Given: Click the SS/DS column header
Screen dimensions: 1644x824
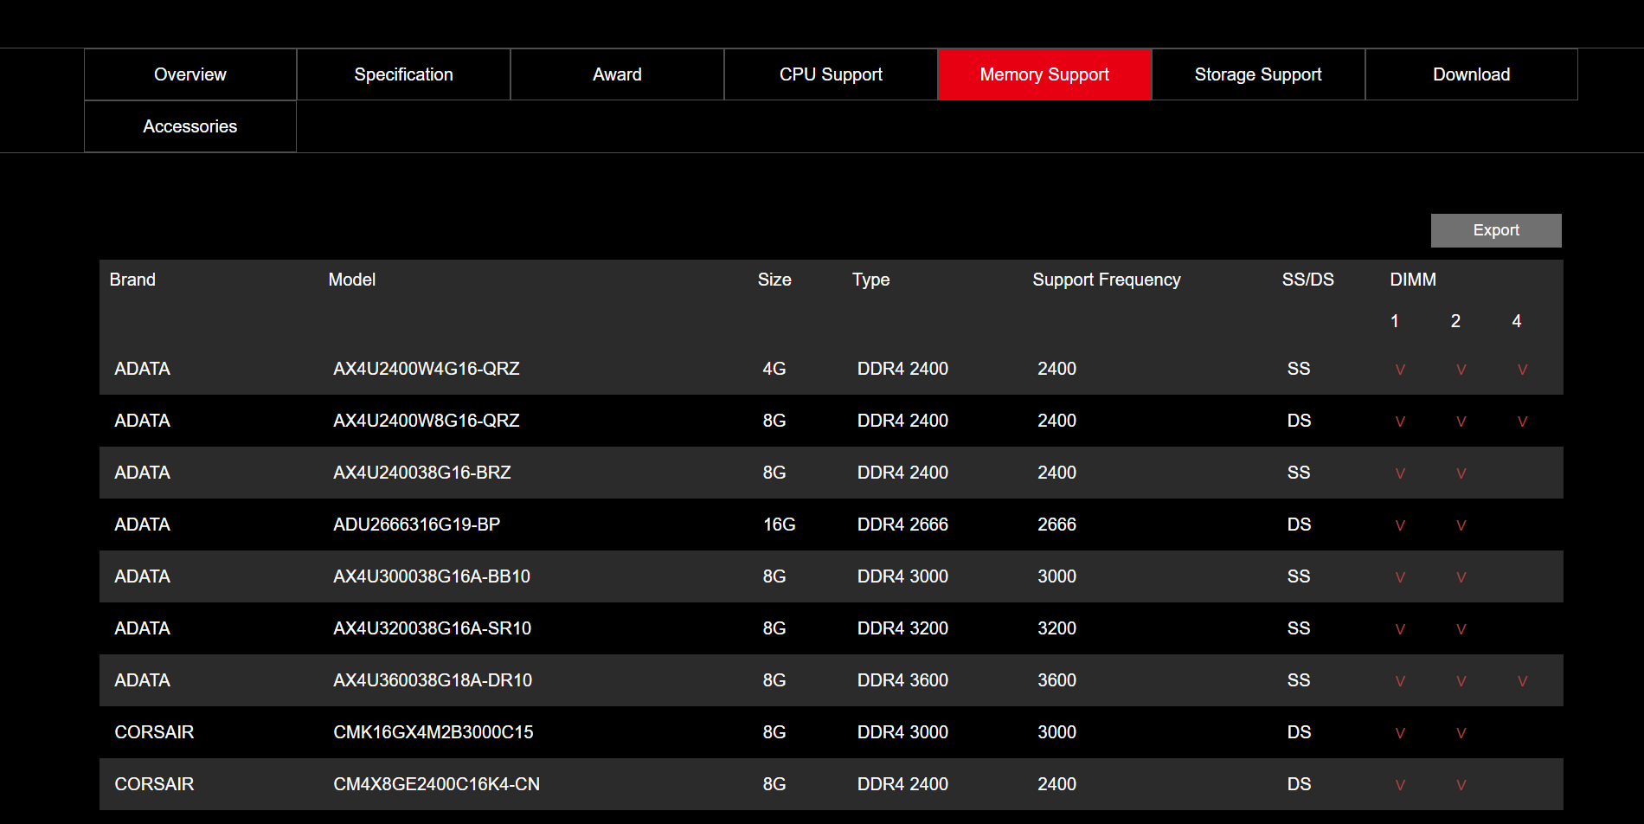Looking at the screenshot, I should 1307,280.
